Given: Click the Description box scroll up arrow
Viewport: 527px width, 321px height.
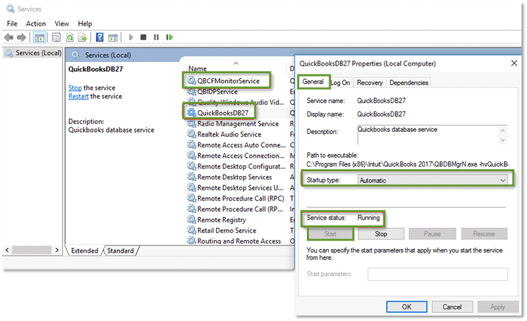Looking at the screenshot, I should (x=503, y=131).
